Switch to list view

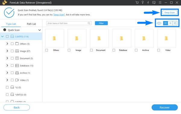click(170, 23)
